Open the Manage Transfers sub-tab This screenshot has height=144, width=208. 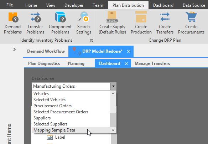(152, 63)
